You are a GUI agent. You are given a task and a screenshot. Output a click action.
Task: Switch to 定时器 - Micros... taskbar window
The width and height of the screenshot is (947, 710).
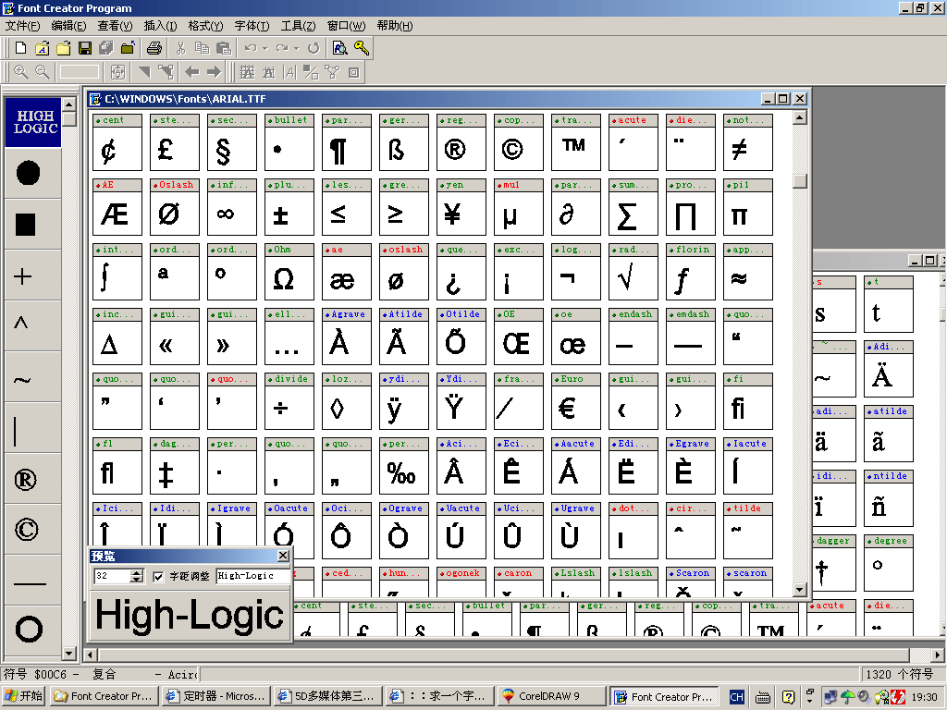pos(215,696)
